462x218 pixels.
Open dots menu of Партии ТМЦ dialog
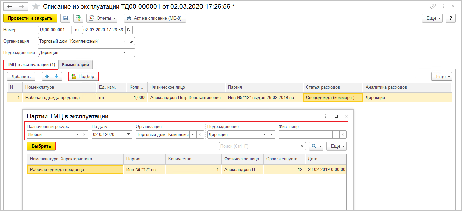(326, 116)
